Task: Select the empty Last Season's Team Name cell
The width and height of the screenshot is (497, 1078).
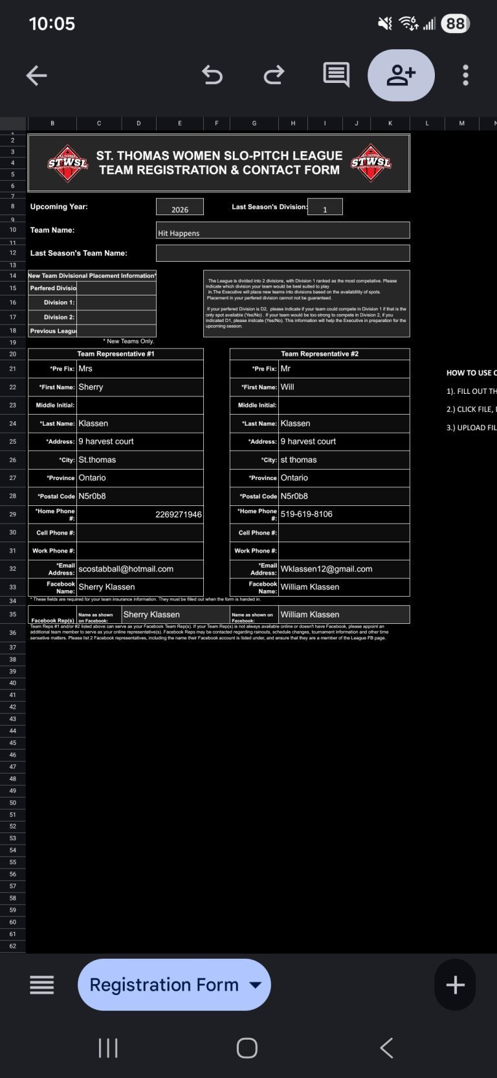Action: (283, 253)
